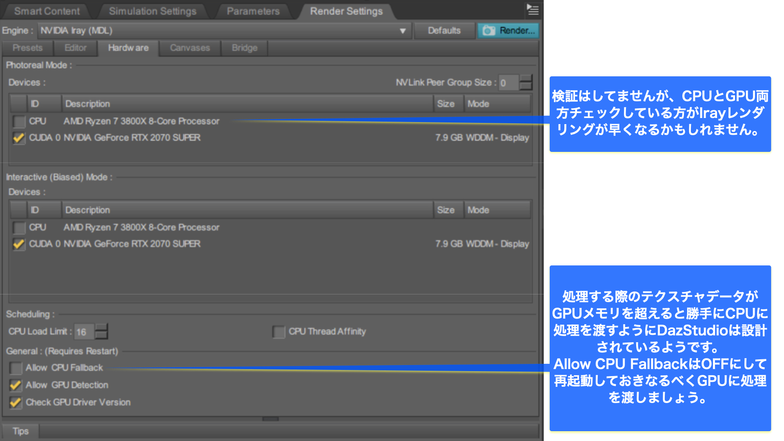Decrease NVLink Peer Group Size with down arrow
The height and width of the screenshot is (441, 784).
point(526,87)
